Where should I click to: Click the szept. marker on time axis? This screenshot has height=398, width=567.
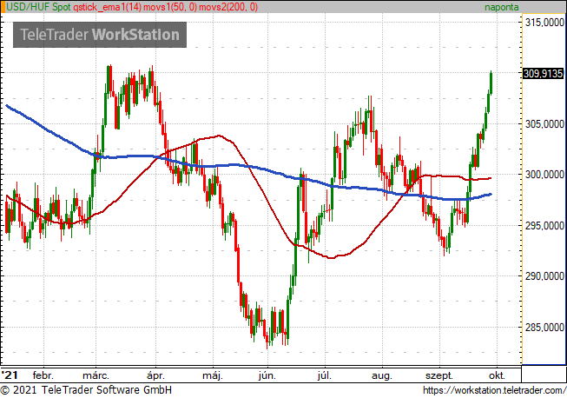click(x=439, y=376)
